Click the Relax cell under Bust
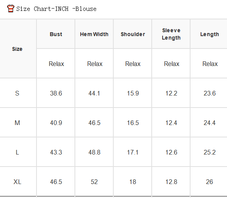The image size is (227, 198). [56, 64]
